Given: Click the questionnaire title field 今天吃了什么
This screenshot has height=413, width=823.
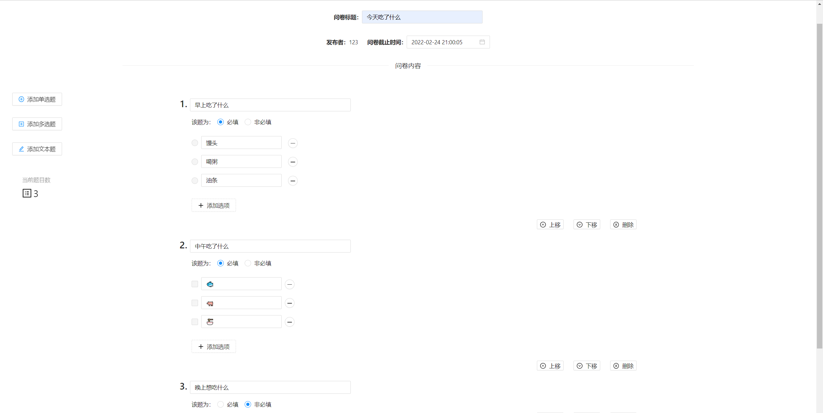Looking at the screenshot, I should point(421,17).
